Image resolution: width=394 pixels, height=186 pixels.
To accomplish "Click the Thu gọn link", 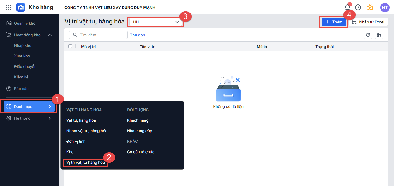I will [x=138, y=35].
